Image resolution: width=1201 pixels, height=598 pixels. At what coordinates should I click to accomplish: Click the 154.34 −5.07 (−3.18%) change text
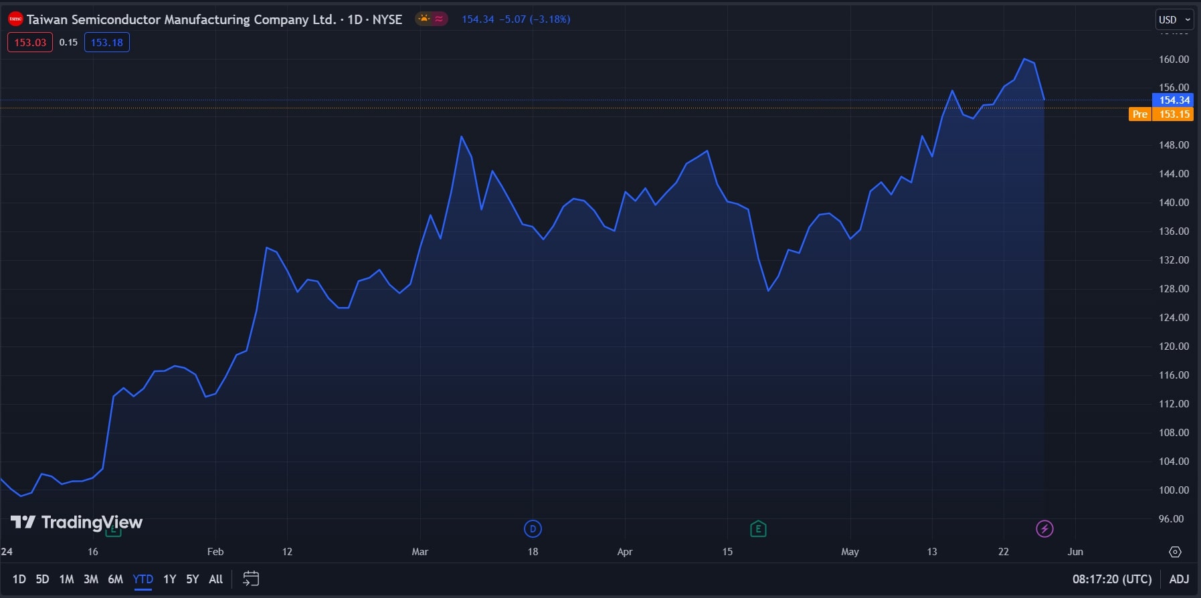pyautogui.click(x=516, y=19)
